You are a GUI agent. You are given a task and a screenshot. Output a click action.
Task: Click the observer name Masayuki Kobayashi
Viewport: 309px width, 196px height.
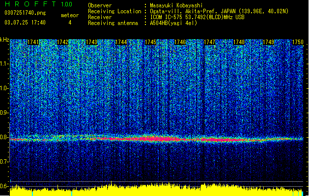[176, 5]
